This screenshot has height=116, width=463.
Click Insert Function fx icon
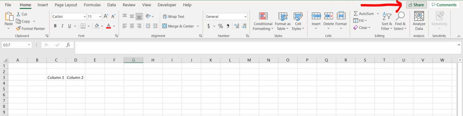[x=68, y=45]
